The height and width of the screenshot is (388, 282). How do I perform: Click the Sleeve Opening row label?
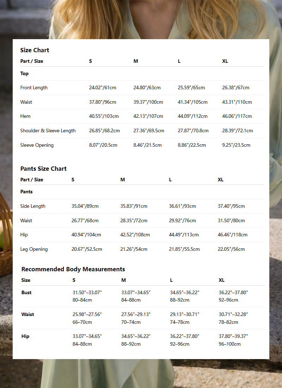coord(37,145)
